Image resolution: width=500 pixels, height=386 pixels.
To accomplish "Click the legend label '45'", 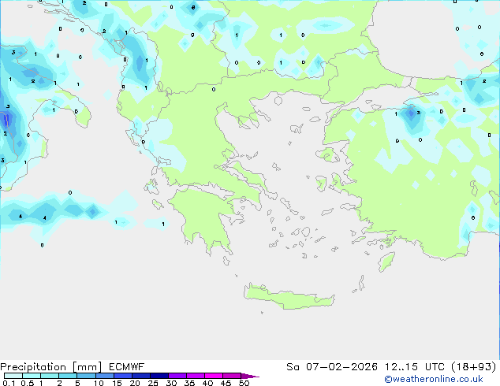I will (226, 383).
